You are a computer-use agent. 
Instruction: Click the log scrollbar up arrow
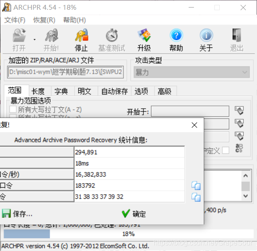click(x=245, y=176)
